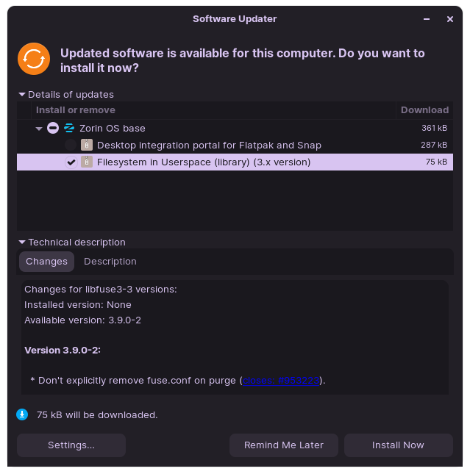Collapse the Zorin OS base group
Viewport: 470px width, 474px height.
tap(39, 129)
